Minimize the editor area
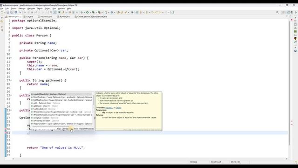Screen dimensions: 298x168 pos(287,16)
